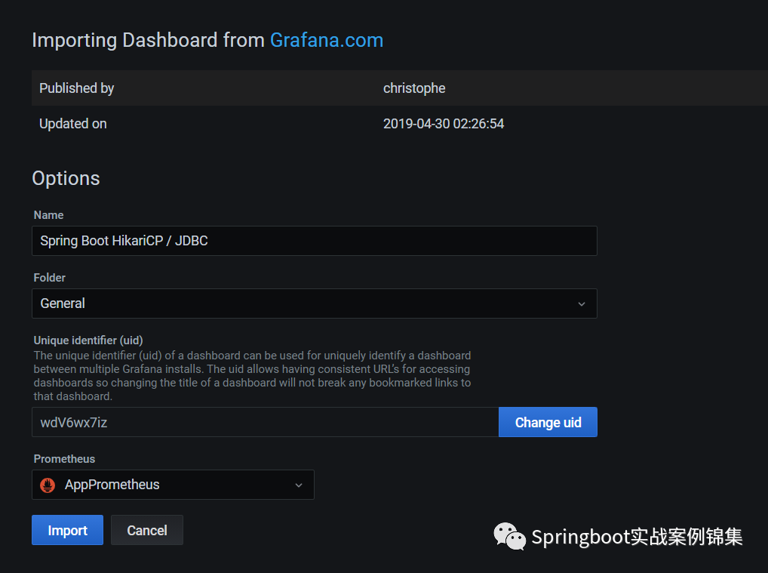
Task: Expand the Folder dropdown chevron arrow
Action: pyautogui.click(x=582, y=303)
